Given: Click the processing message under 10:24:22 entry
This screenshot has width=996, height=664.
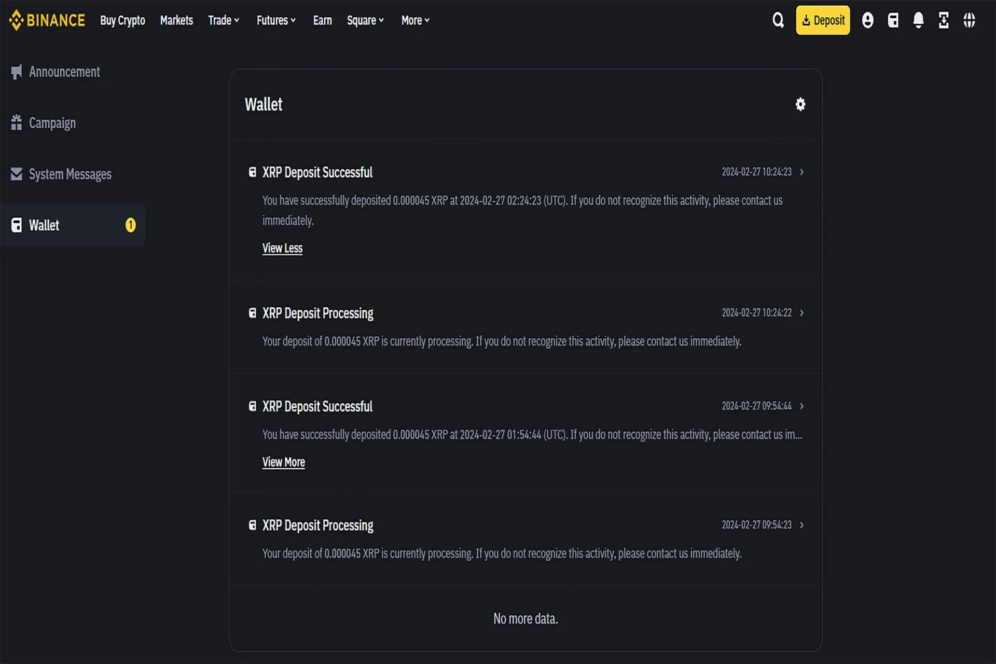Looking at the screenshot, I should coord(502,341).
